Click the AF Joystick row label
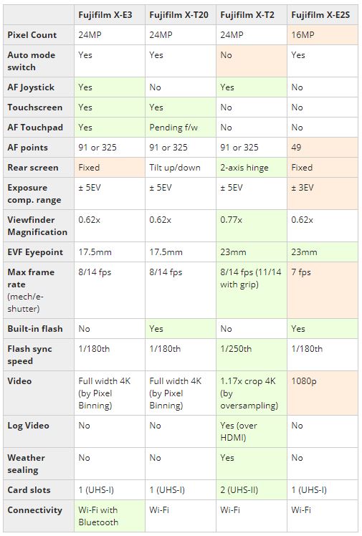362x536 pixels. [39, 87]
